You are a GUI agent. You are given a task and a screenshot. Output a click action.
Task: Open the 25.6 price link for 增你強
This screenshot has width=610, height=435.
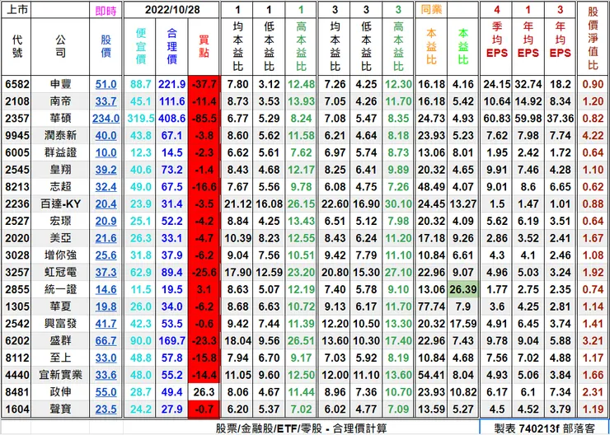click(x=106, y=255)
